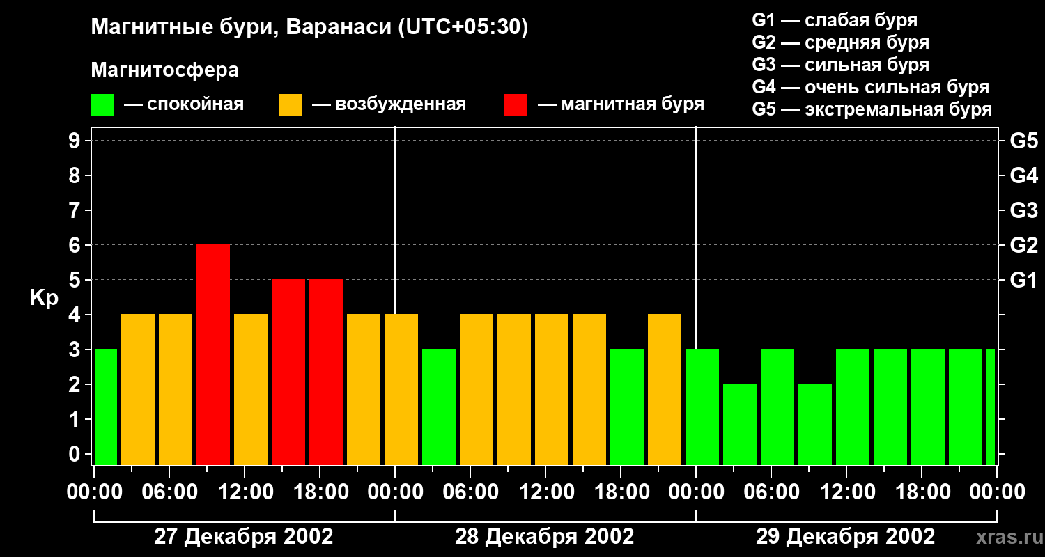This screenshot has width=1045, height=557.
Task: Select the G4 tick label on the right scale
Action: pos(1023,175)
